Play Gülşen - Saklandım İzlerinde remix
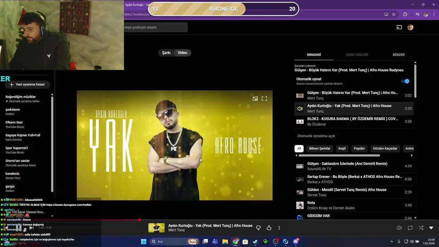 pyautogui.click(x=354, y=166)
